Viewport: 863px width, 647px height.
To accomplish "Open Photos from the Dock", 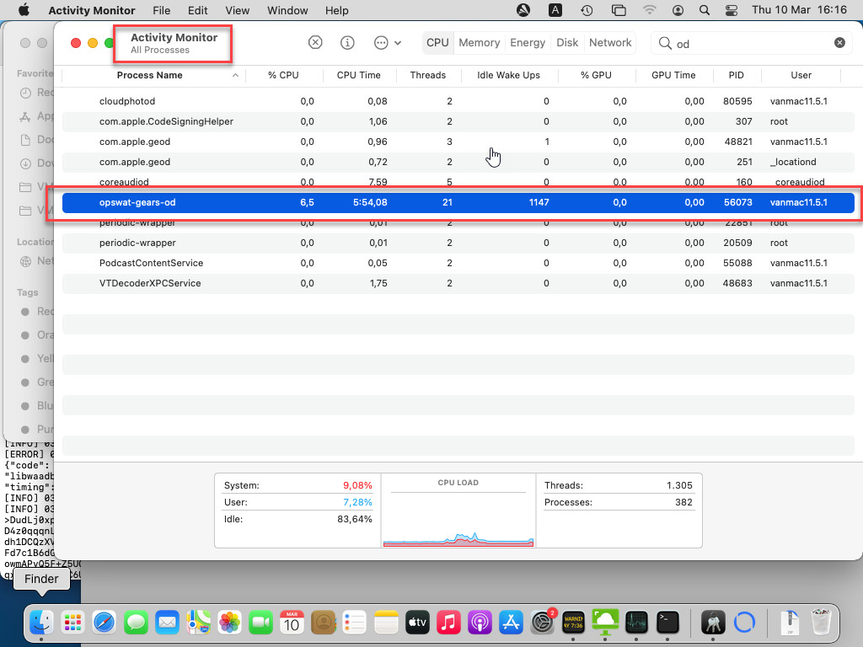I will tap(229, 623).
